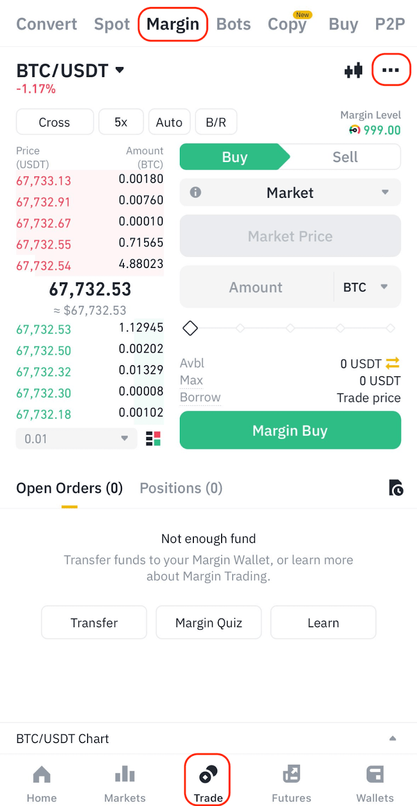
Task: Open the Wallets icon in bottom bar
Action: [375, 783]
